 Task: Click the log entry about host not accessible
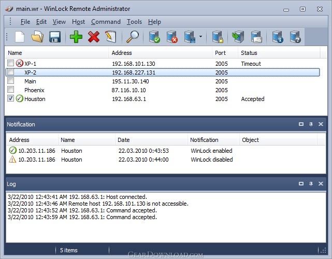98,204
